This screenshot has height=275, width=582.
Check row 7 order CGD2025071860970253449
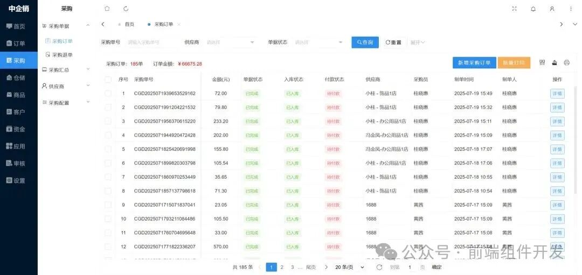(108, 177)
